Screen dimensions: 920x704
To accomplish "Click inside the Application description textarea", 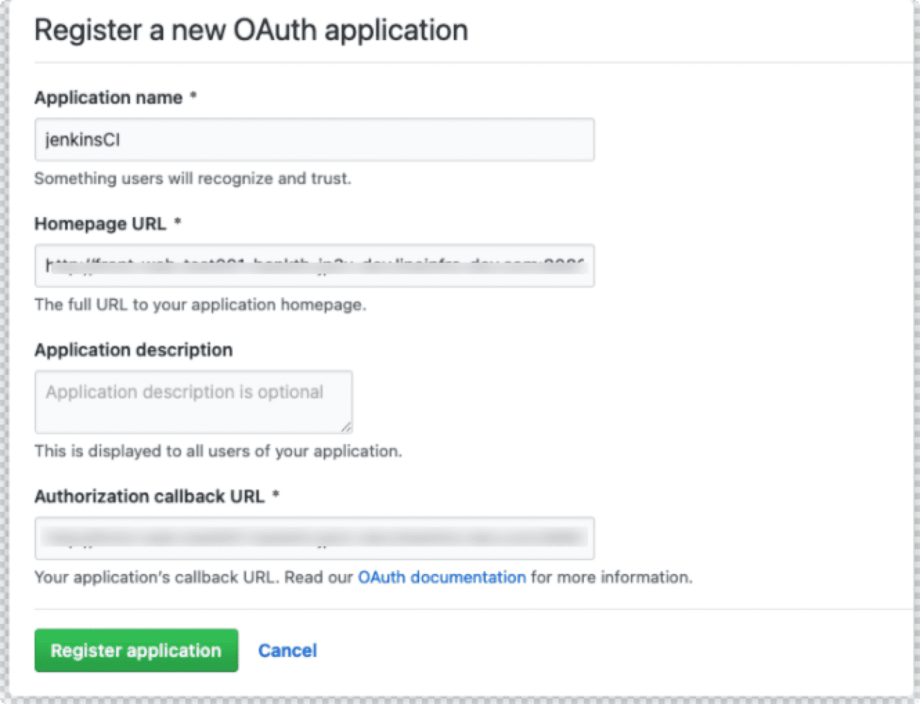I will tap(193, 402).
